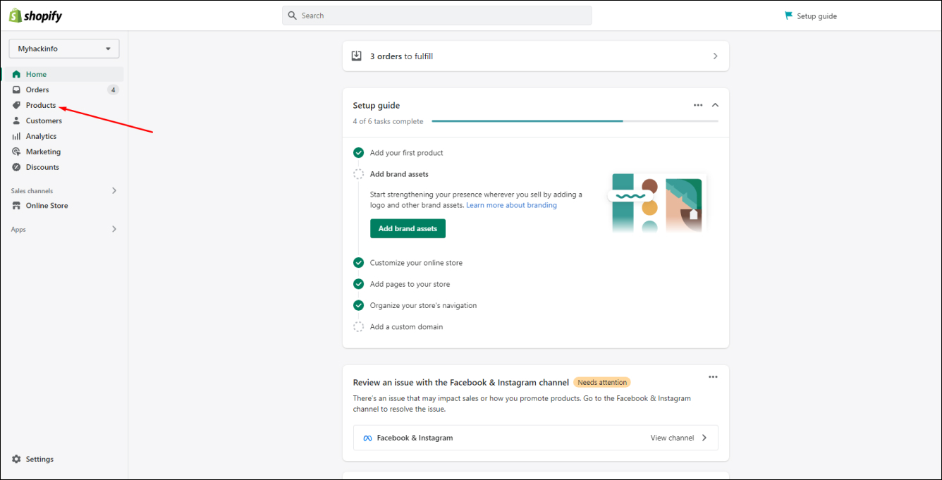Click the green Add brand assets button
This screenshot has height=480, width=942.
coord(408,228)
